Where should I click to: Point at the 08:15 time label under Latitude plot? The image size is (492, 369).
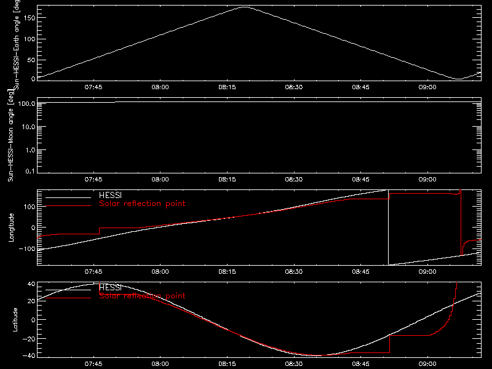[x=227, y=364]
